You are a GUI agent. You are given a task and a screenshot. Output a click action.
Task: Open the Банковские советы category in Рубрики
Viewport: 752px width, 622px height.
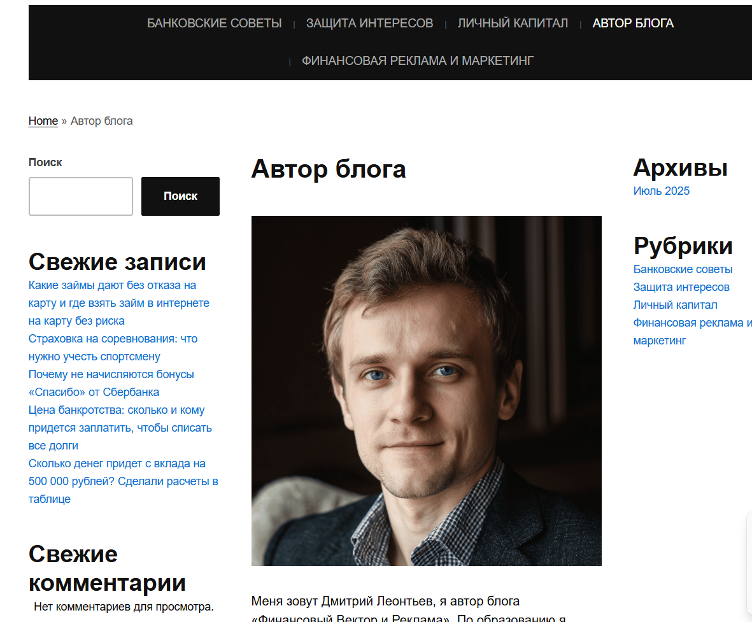click(683, 269)
